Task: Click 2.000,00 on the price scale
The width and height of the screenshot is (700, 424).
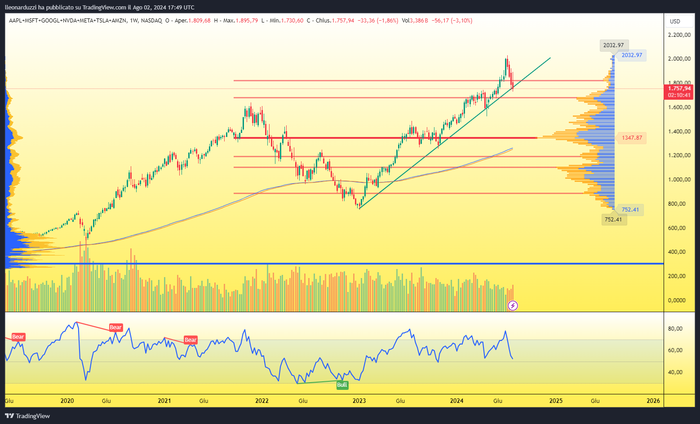Action: (x=679, y=59)
